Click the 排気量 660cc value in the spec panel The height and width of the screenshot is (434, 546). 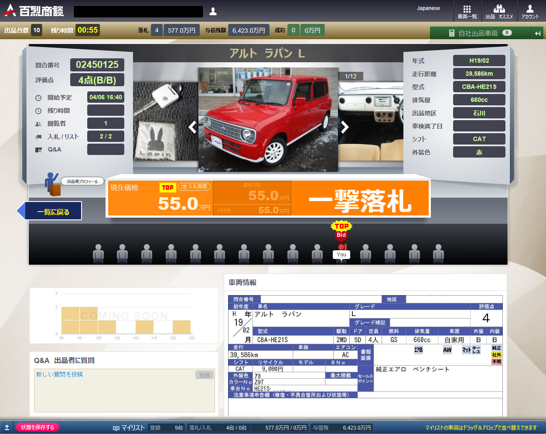click(479, 100)
